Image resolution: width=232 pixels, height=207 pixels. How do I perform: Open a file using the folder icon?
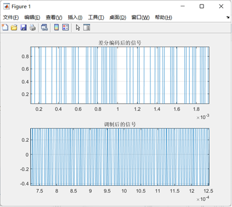[14, 27]
